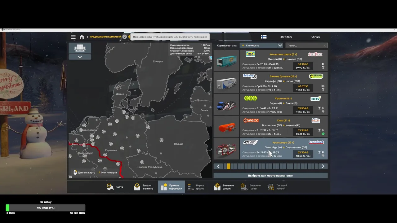This screenshot has width=397, height=223.
Task: Click the Предложения компаний breadcrumb
Action: pyautogui.click(x=105, y=37)
